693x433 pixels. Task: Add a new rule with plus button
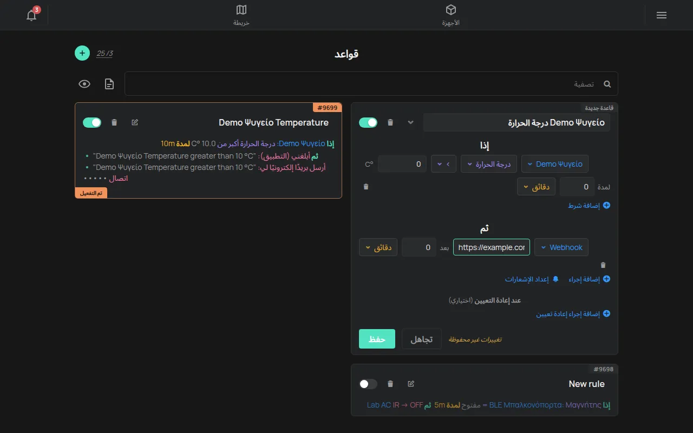pos(82,53)
